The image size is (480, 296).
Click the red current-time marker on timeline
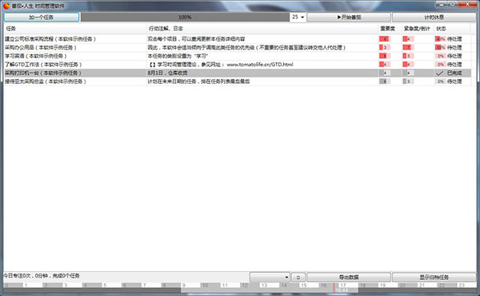click(334, 288)
